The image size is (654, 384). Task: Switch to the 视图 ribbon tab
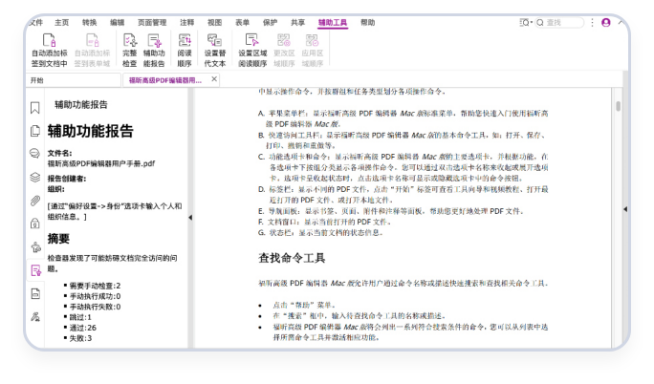(215, 23)
